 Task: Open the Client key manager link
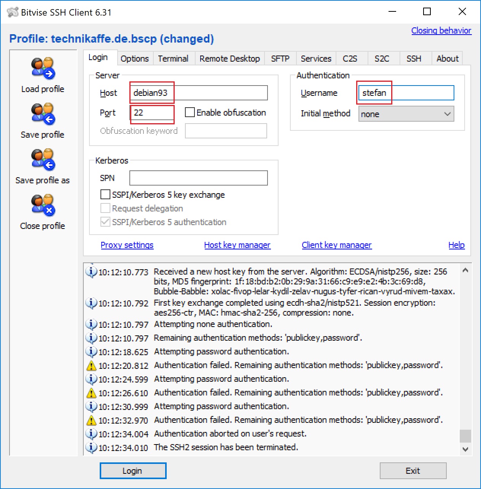337,245
